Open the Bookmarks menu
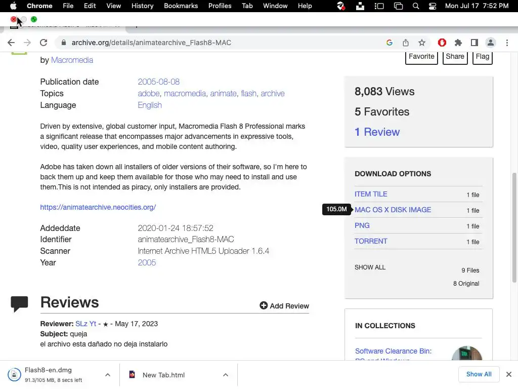This screenshot has height=389, width=518. [181, 6]
